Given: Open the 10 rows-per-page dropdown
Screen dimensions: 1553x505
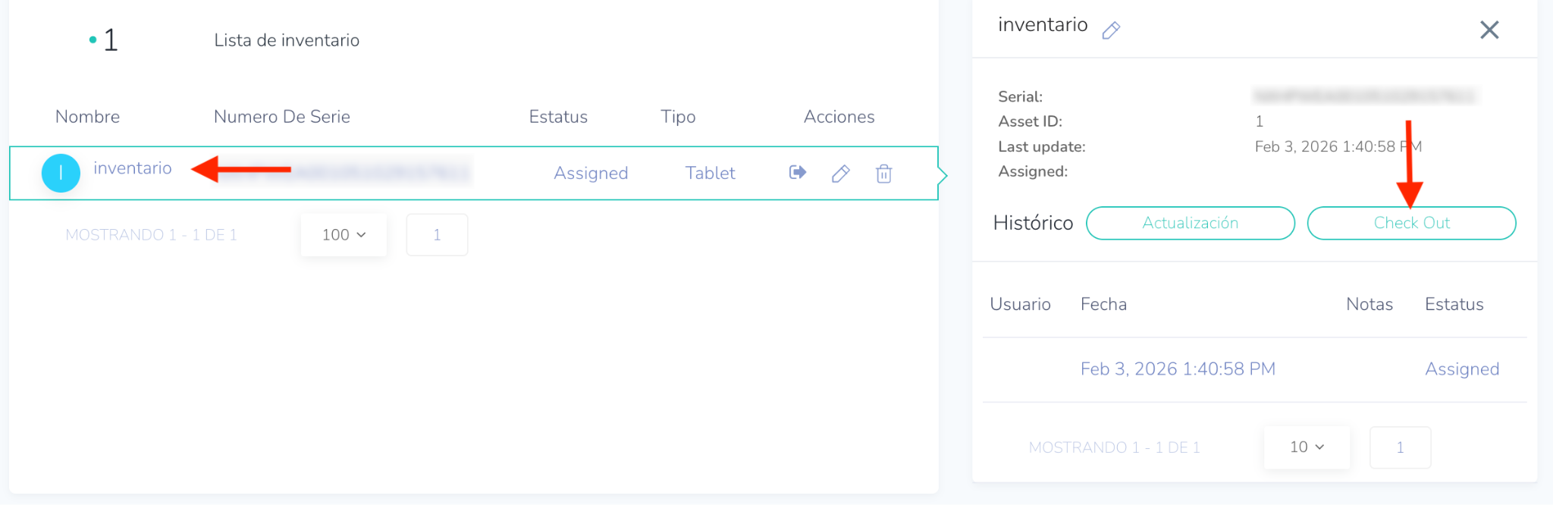Looking at the screenshot, I should click(1307, 447).
